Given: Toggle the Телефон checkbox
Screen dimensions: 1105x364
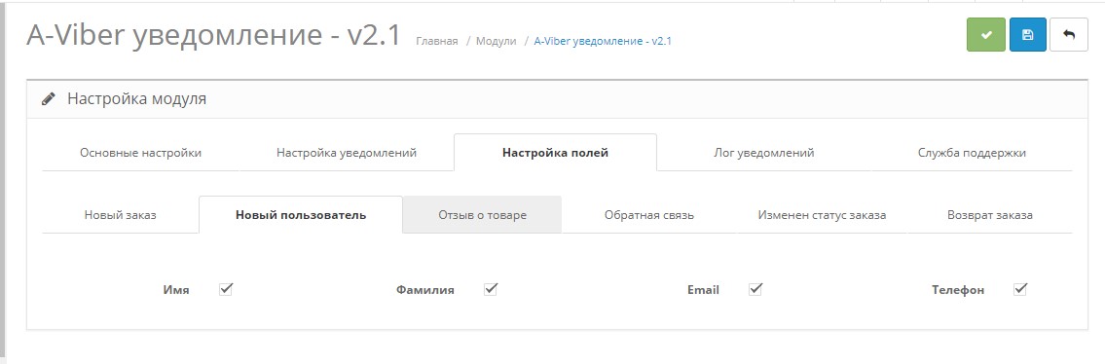Looking at the screenshot, I should point(1019,289).
